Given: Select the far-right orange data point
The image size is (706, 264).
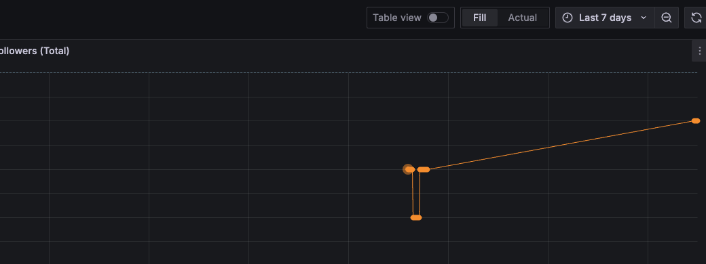Looking at the screenshot, I should coord(696,120).
